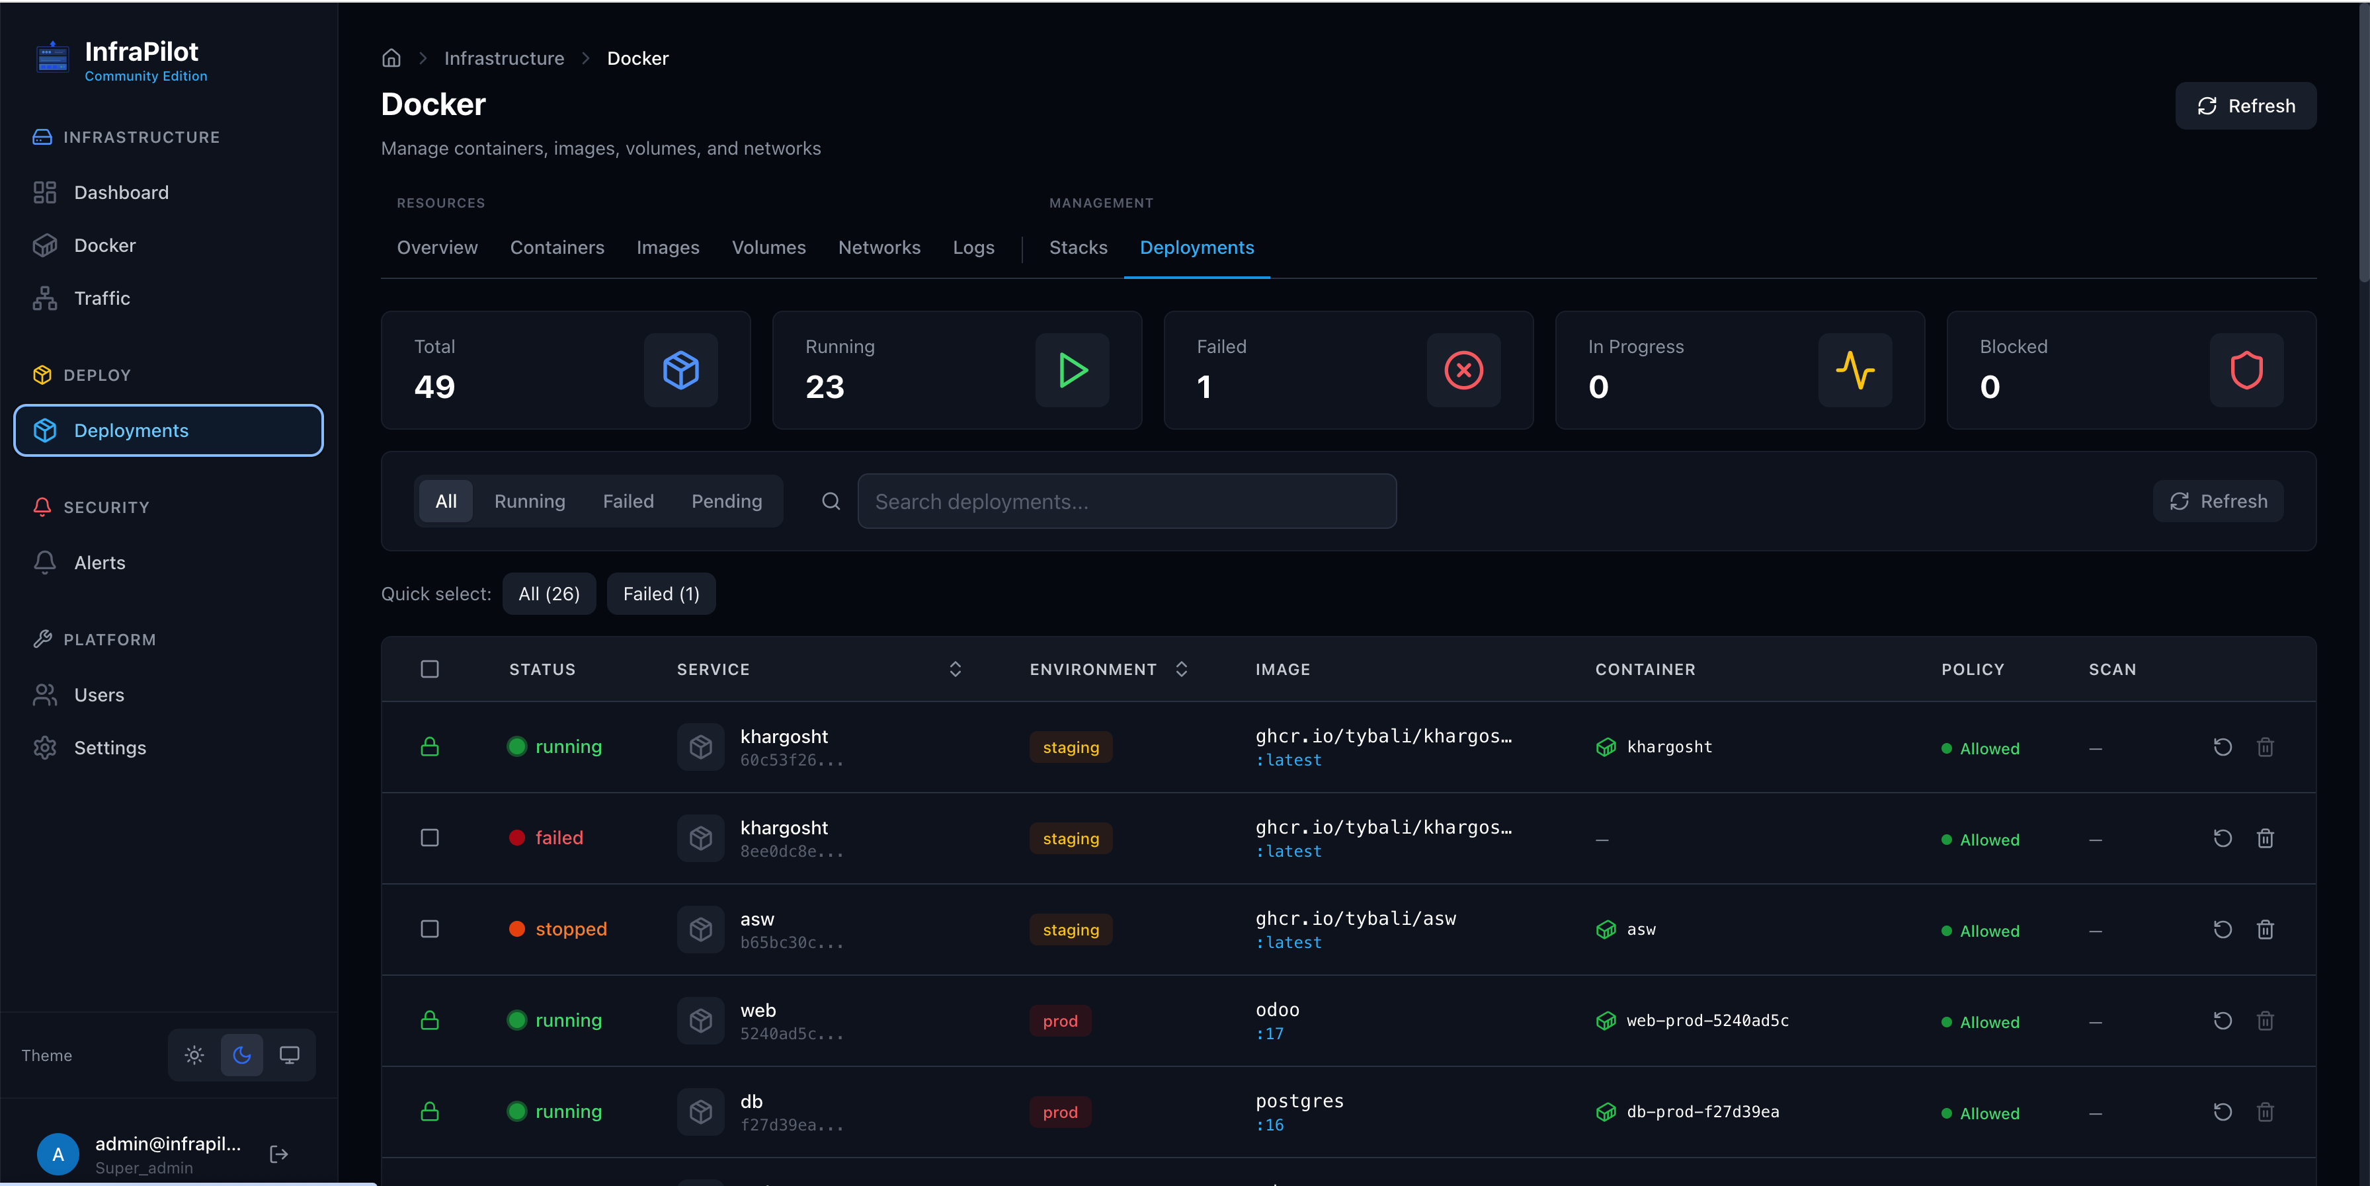Redeploy the failed khargosht deployment

pos(2223,838)
